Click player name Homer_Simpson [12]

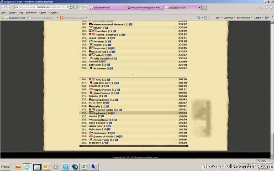pyautogui.click(x=109, y=35)
